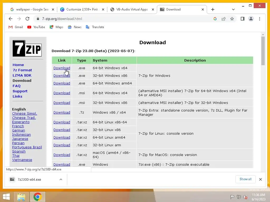Download .exe for 64-bit Windows x64
Viewport: 270px width, 202px height.
point(62,68)
